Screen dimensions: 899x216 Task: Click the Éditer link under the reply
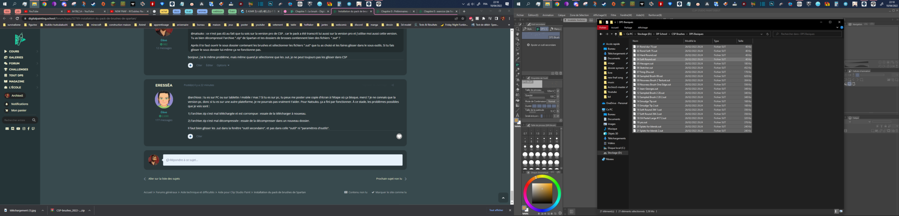click(x=209, y=65)
